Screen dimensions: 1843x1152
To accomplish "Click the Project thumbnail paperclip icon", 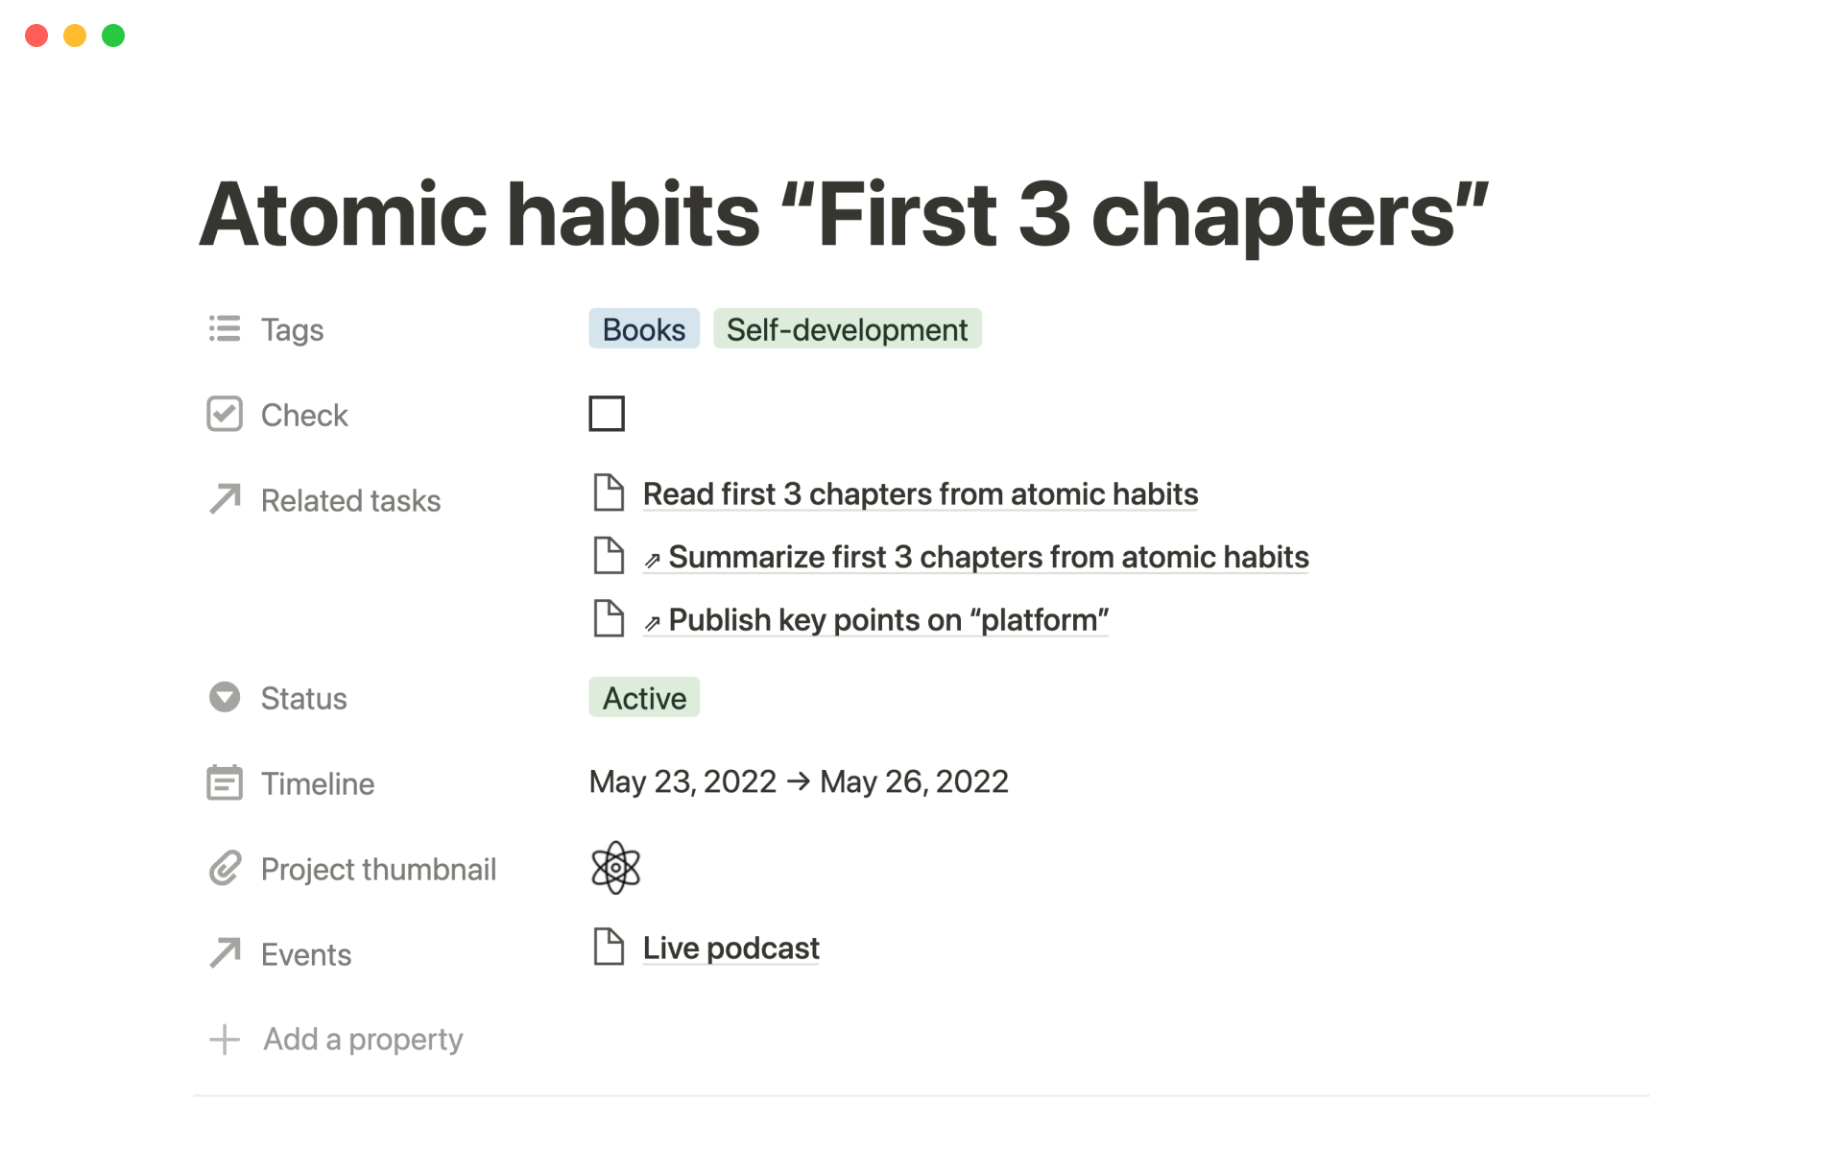I will tap(225, 868).
